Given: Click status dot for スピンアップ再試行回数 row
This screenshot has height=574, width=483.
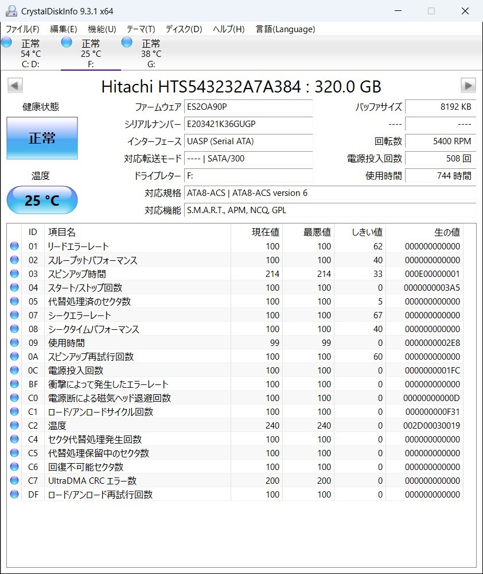Looking at the screenshot, I should point(14,356).
